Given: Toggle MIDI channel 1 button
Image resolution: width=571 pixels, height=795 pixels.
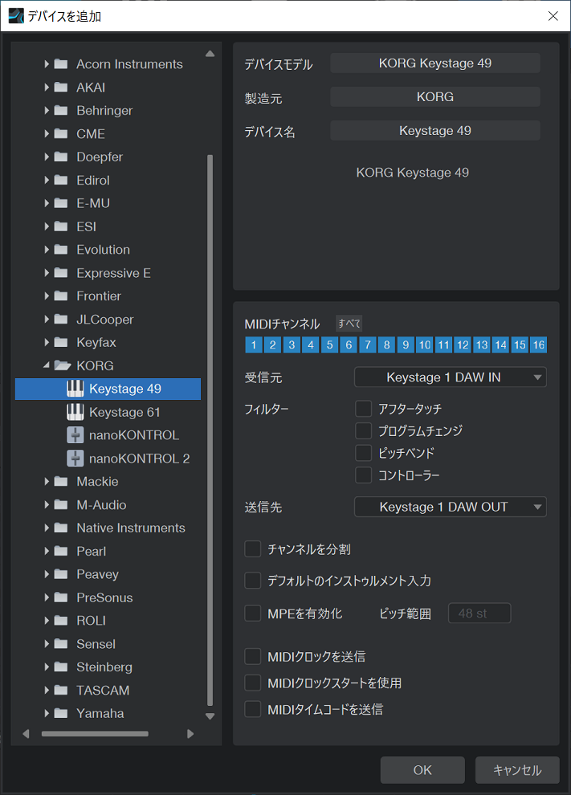Looking at the screenshot, I should pos(254,345).
